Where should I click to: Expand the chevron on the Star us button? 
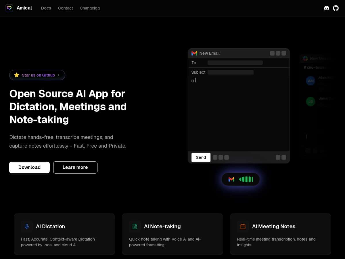58,75
